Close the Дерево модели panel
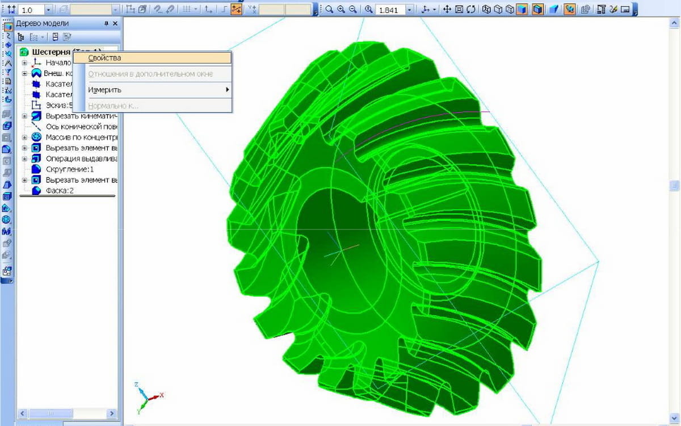 115,23
